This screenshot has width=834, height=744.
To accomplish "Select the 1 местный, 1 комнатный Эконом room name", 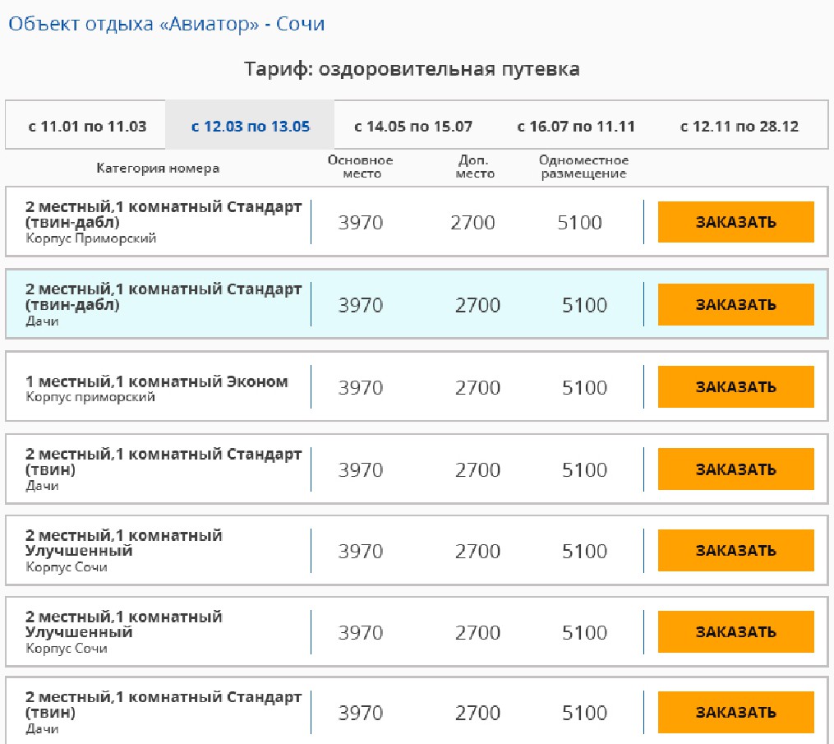I will pos(157,381).
